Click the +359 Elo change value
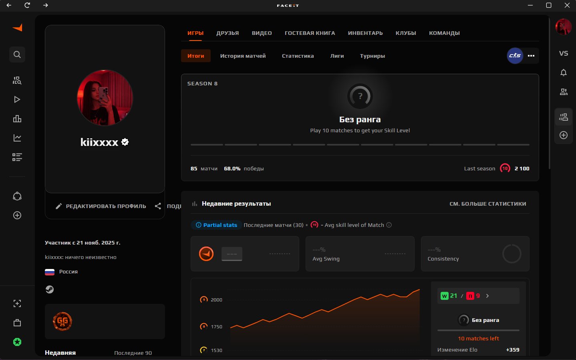This screenshot has width=576, height=360. [513, 350]
